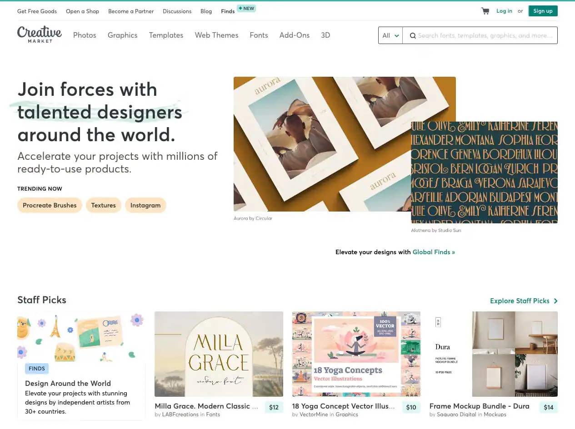Open the Dura frame mockup thumbnail

point(494,354)
